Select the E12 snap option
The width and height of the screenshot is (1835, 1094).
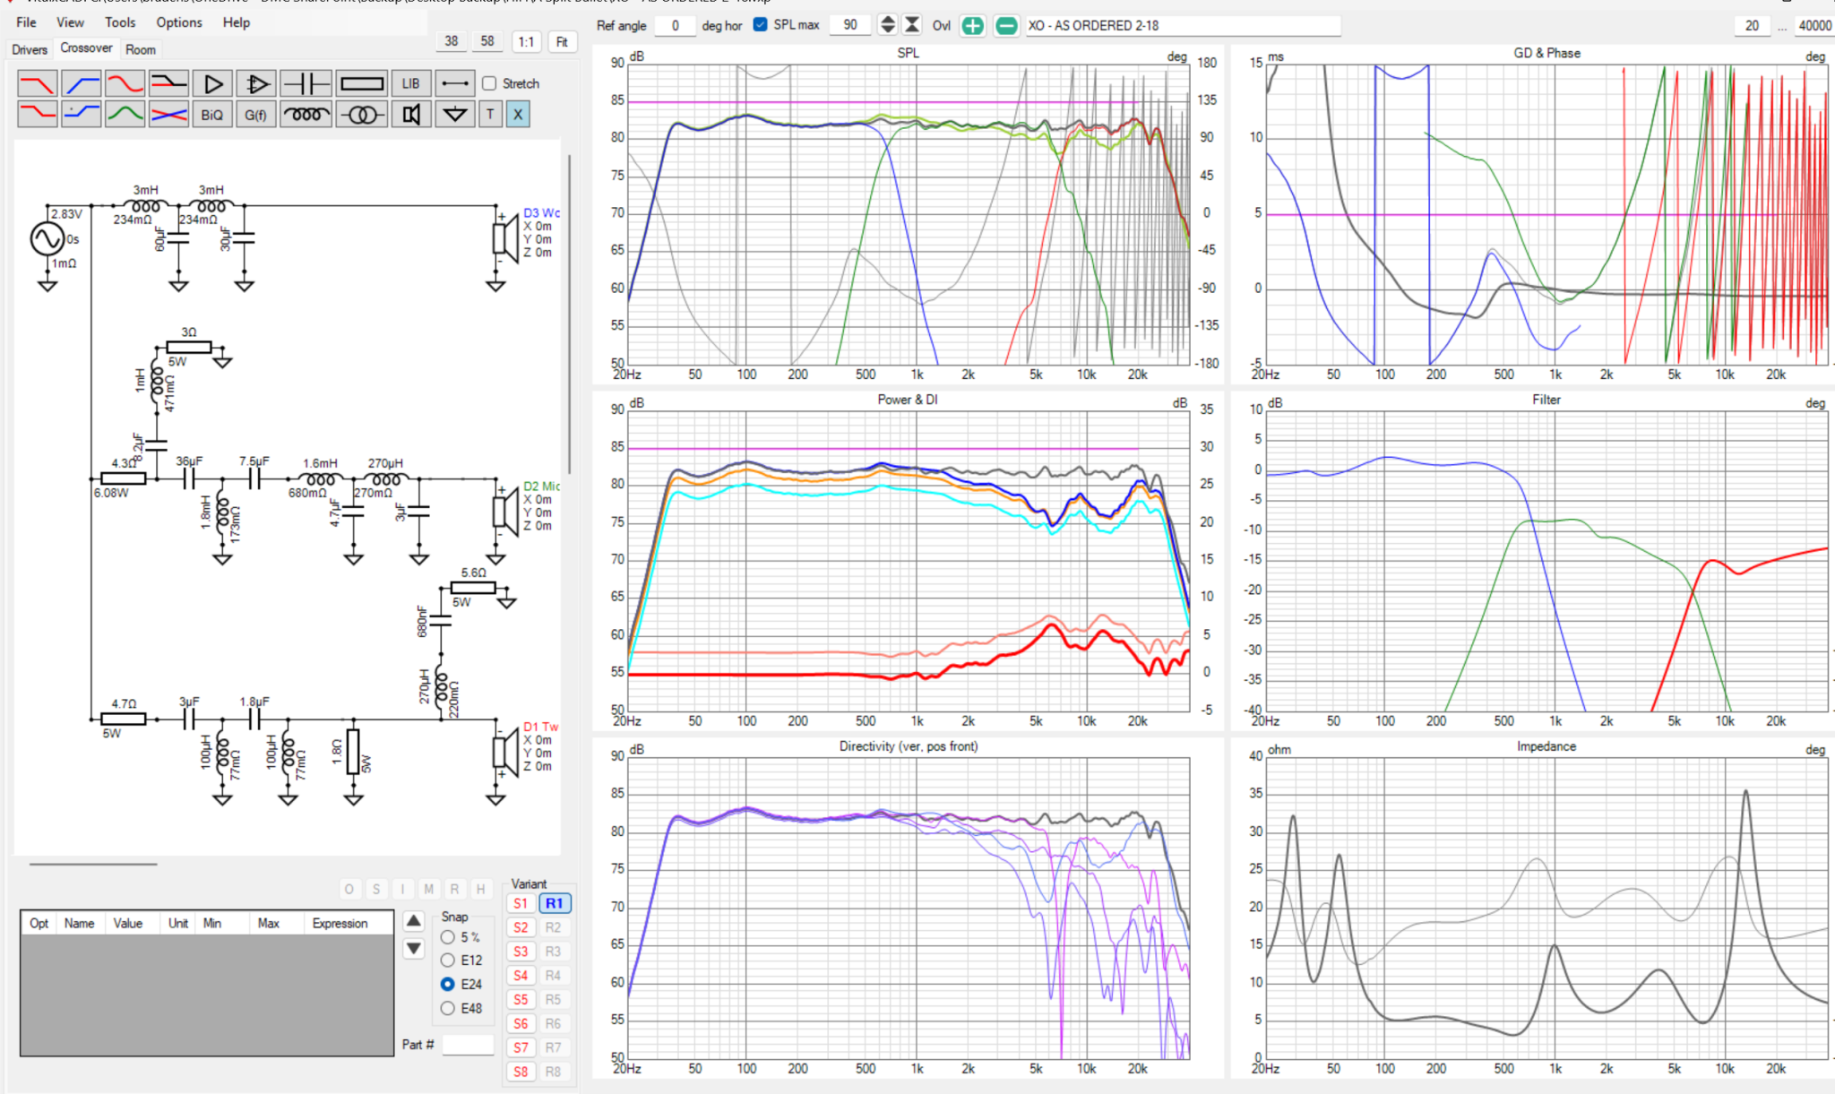[x=447, y=960]
